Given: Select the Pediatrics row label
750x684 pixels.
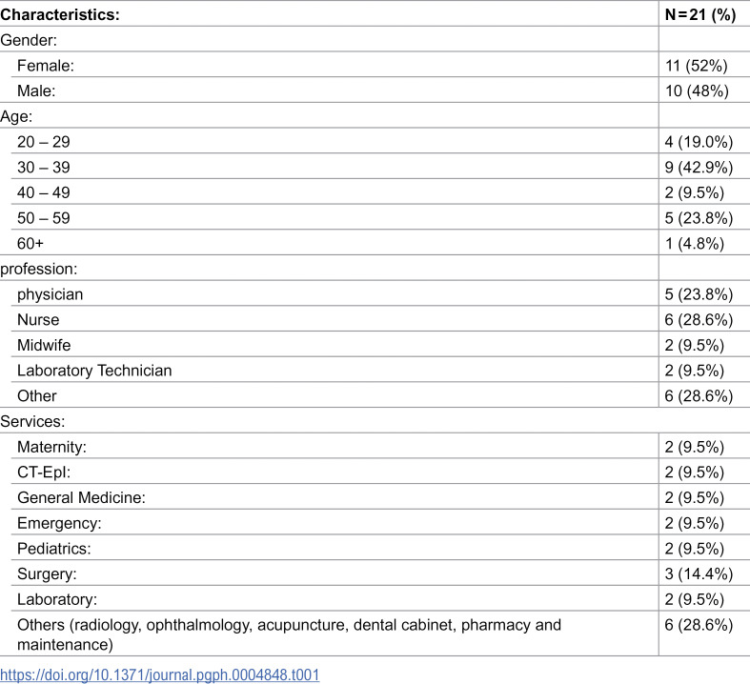Looking at the screenshot, I should click(x=54, y=549).
